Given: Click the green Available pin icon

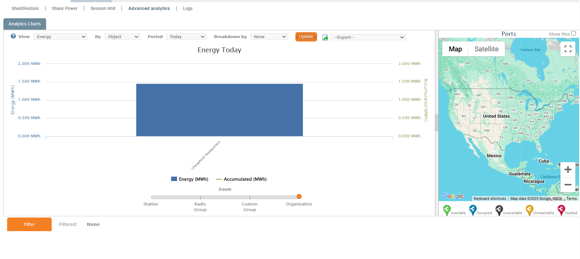Looking at the screenshot, I should 447,210.
